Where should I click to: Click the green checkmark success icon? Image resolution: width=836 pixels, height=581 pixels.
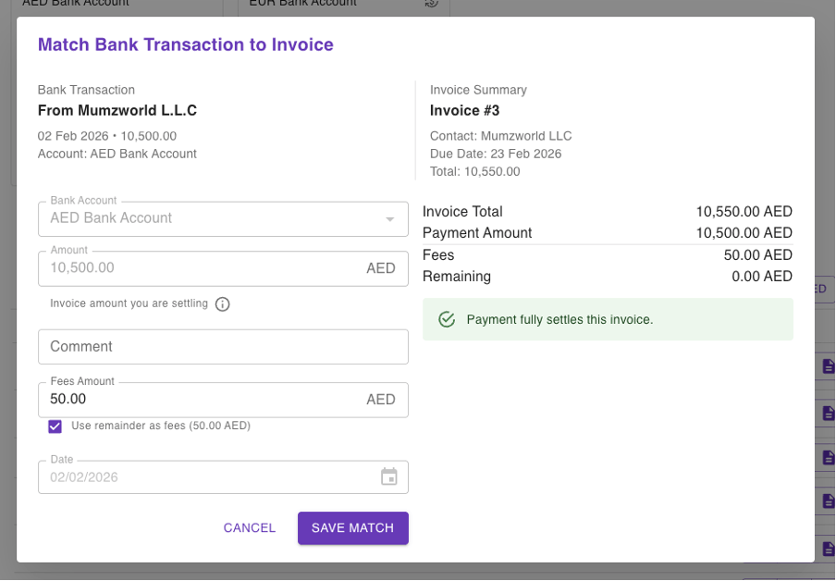(x=447, y=319)
